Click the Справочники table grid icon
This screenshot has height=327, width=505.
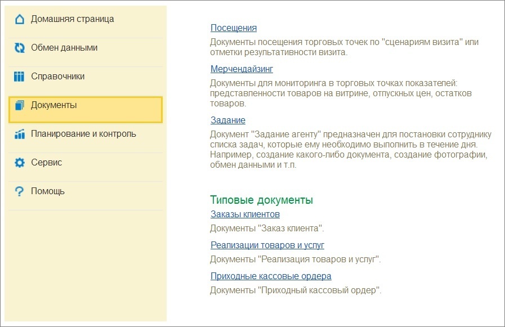point(20,77)
